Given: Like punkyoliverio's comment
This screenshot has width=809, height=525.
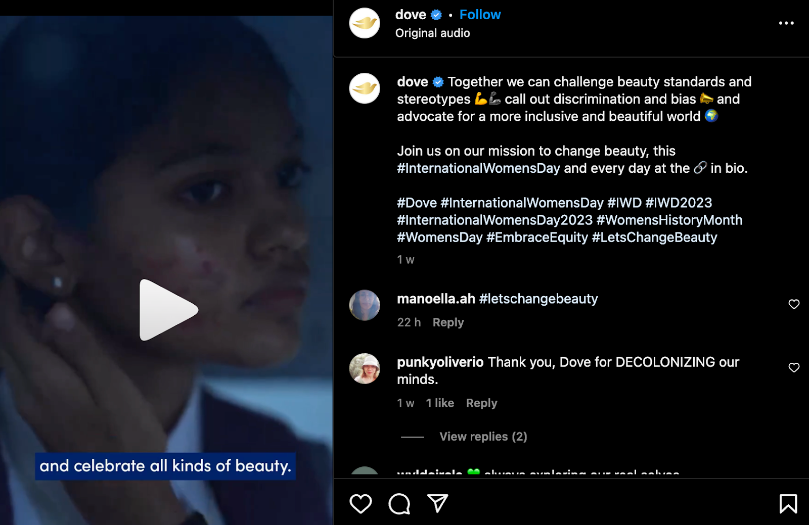Looking at the screenshot, I should [x=794, y=367].
